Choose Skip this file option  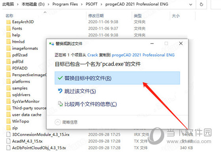pos(77,91)
